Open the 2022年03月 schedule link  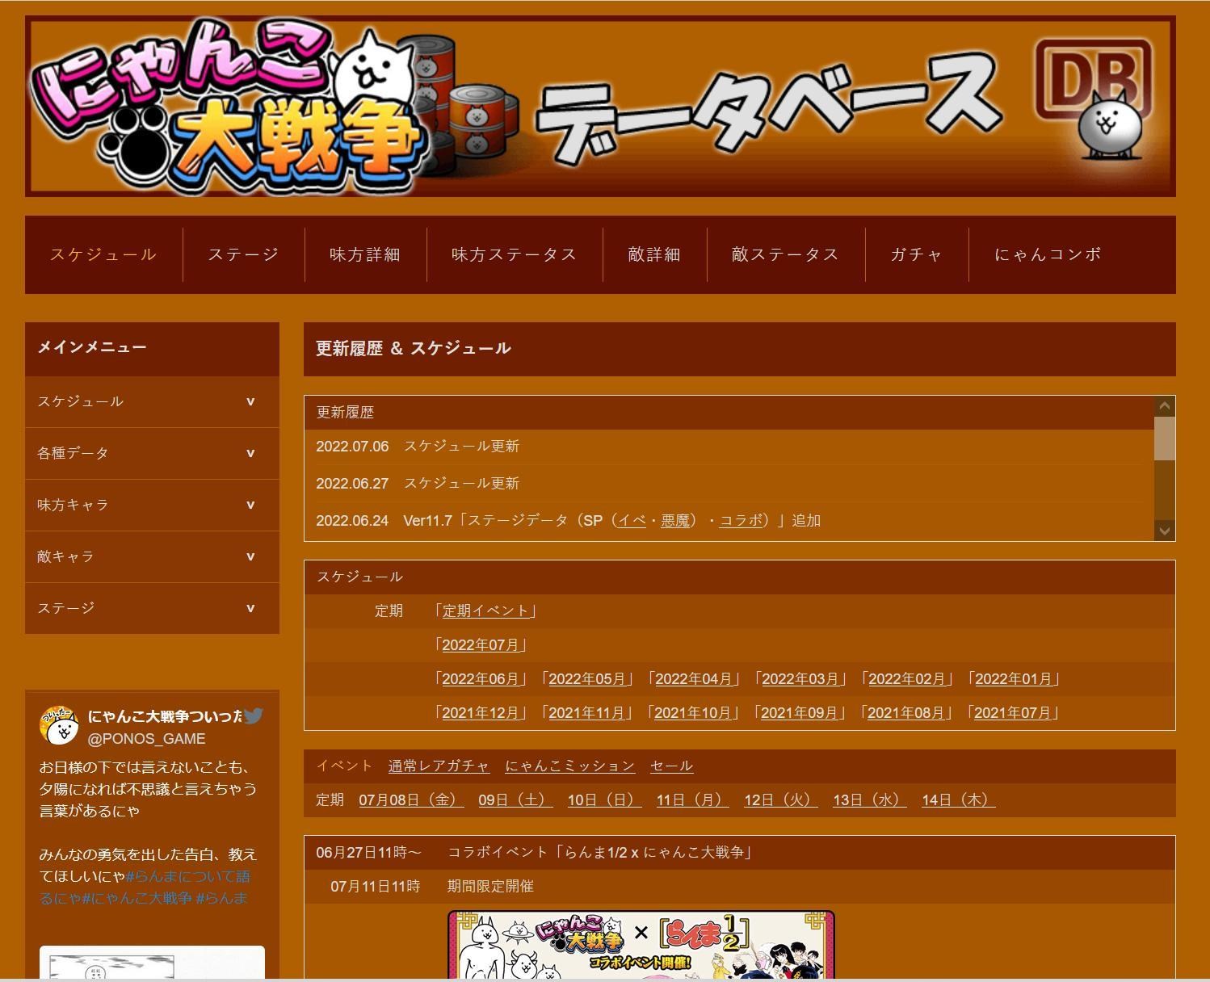[x=800, y=679]
